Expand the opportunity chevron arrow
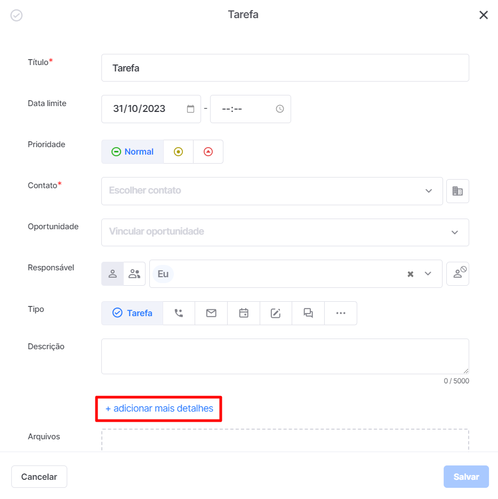Viewport: 498px width, 499px height. coord(455,232)
